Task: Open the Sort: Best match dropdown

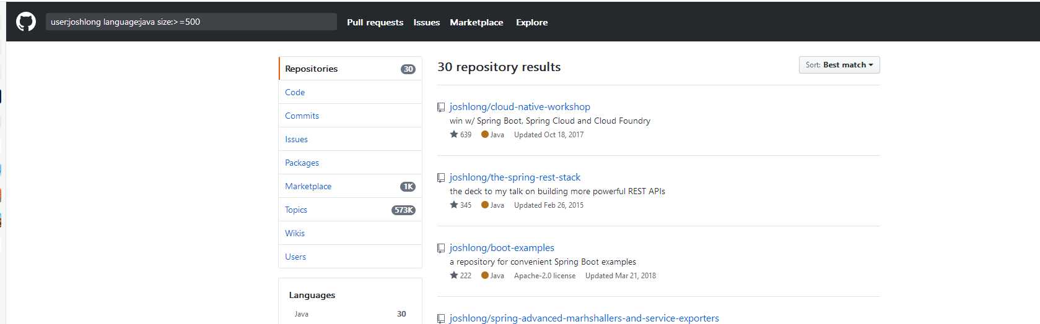Action: pos(839,65)
